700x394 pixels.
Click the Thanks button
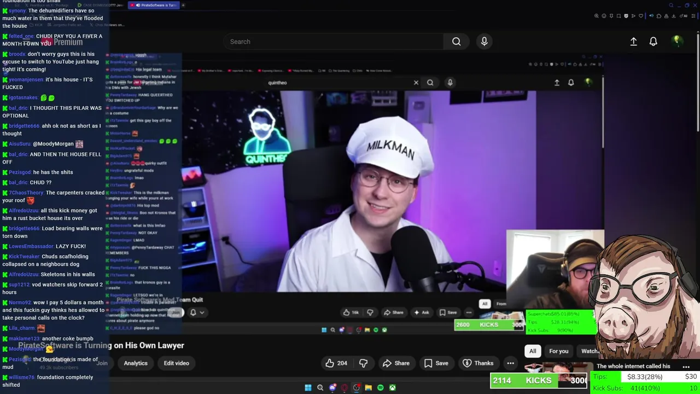[x=478, y=363]
